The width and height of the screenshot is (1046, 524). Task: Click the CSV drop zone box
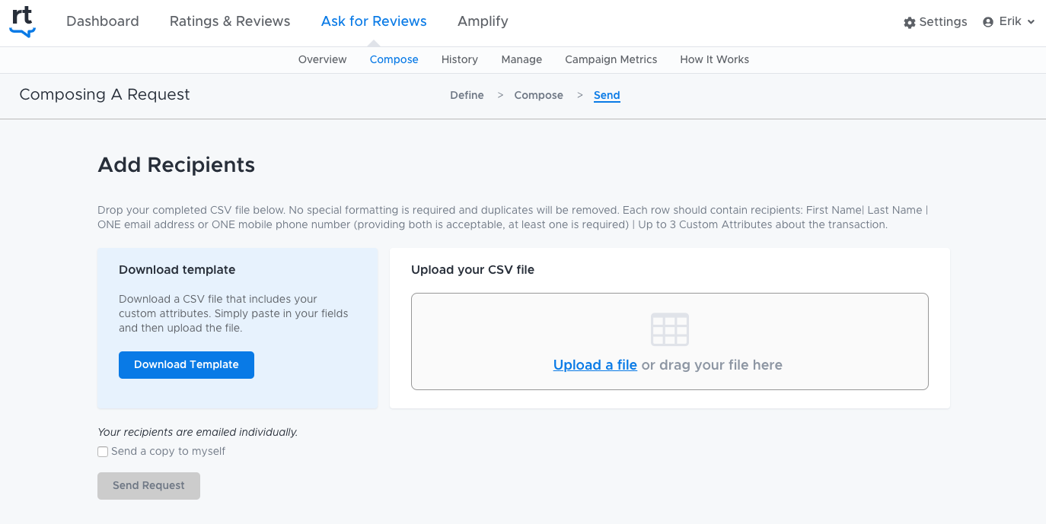(670, 341)
